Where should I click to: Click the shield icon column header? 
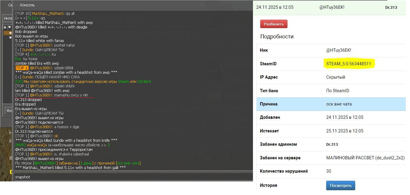[x=9, y=27]
